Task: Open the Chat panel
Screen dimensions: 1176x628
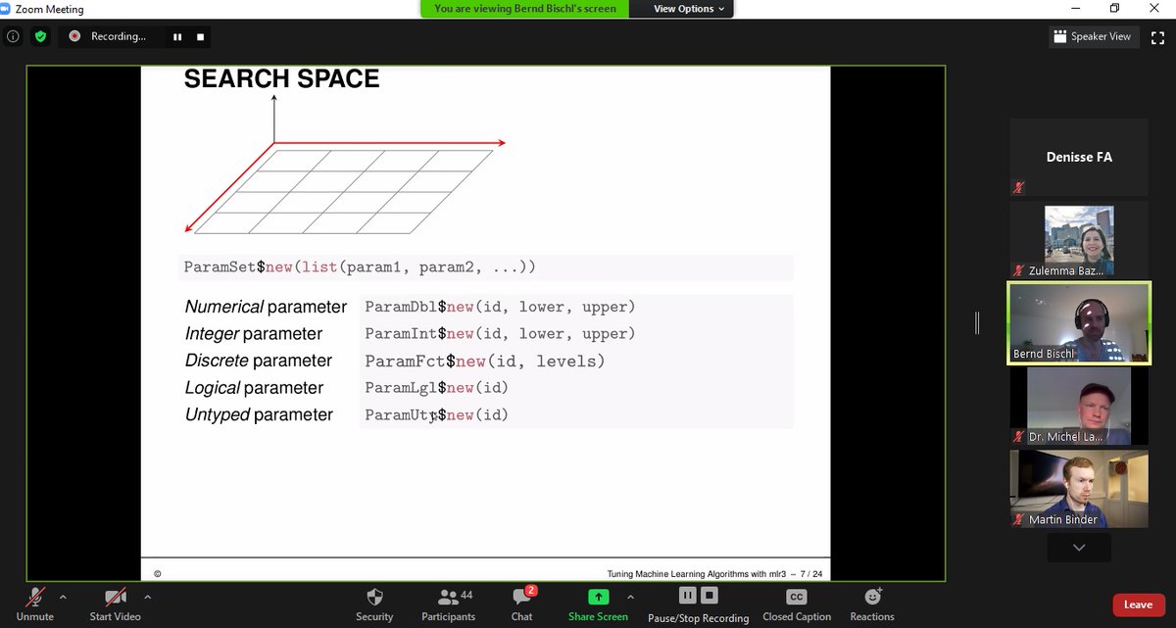Action: [521, 603]
